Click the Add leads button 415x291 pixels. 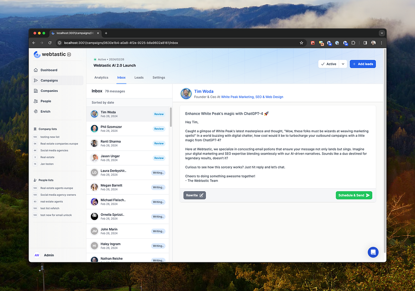pos(363,64)
